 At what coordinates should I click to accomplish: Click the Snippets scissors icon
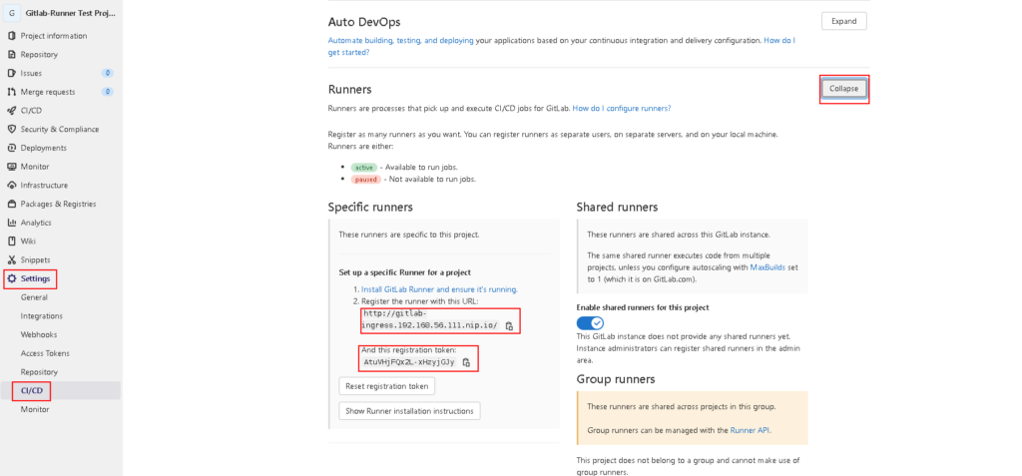(x=12, y=260)
